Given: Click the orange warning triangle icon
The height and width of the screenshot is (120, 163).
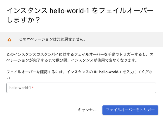Looking at the screenshot, I should (9, 39).
